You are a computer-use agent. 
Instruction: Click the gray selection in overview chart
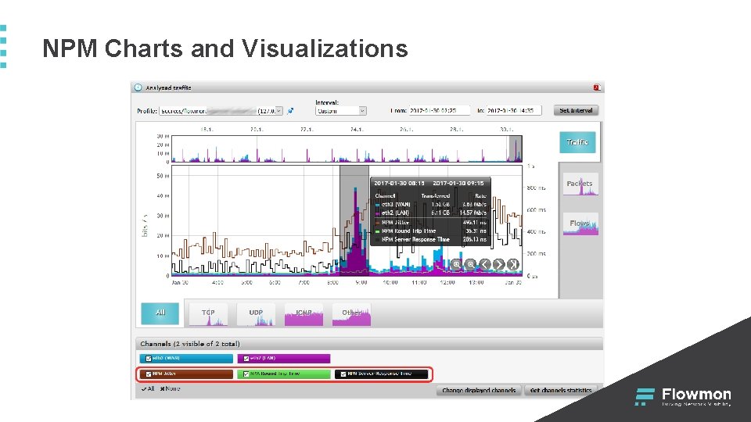click(x=516, y=149)
